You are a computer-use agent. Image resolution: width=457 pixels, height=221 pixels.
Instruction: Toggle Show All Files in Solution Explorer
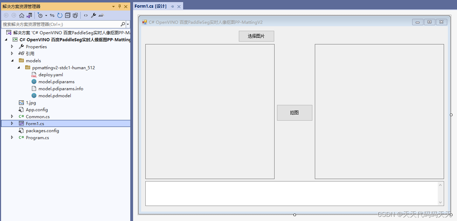(75, 15)
